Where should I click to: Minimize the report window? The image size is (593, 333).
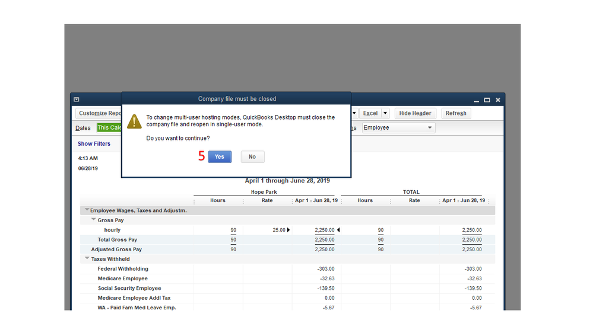click(x=476, y=100)
